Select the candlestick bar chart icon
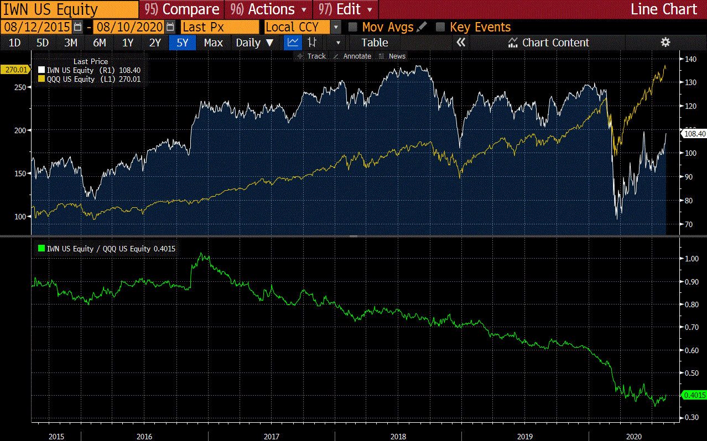The height and width of the screenshot is (441, 707). [x=312, y=43]
